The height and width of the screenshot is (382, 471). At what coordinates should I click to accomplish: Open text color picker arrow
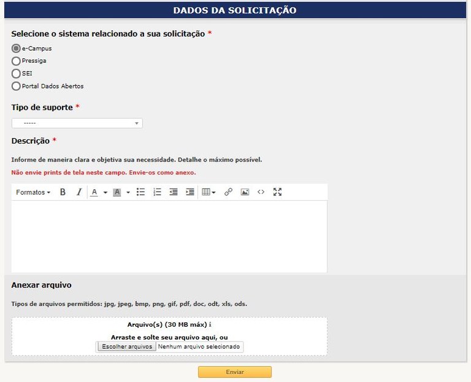tap(105, 192)
